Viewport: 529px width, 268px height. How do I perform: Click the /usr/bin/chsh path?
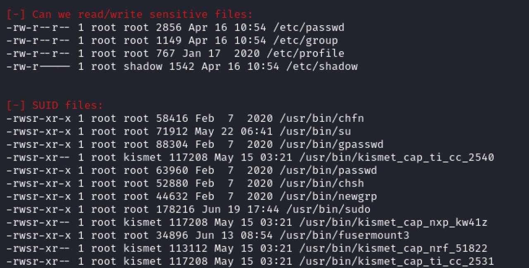322,183
